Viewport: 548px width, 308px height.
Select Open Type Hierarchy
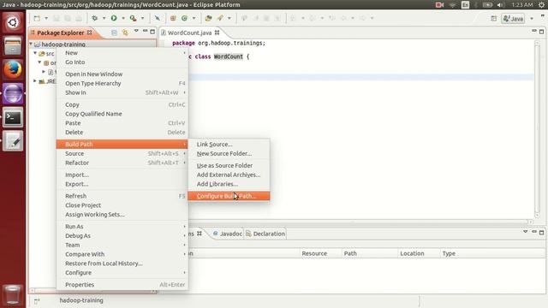pos(122,83)
